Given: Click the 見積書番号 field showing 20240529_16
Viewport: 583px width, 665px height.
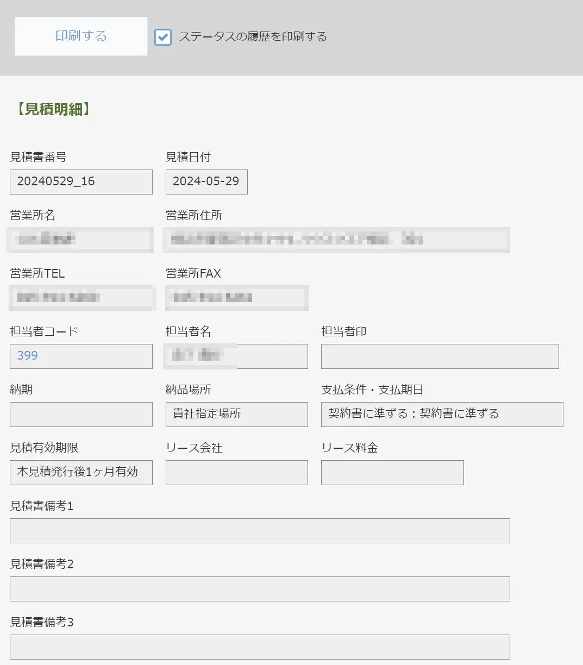Looking at the screenshot, I should pyautogui.click(x=81, y=181).
